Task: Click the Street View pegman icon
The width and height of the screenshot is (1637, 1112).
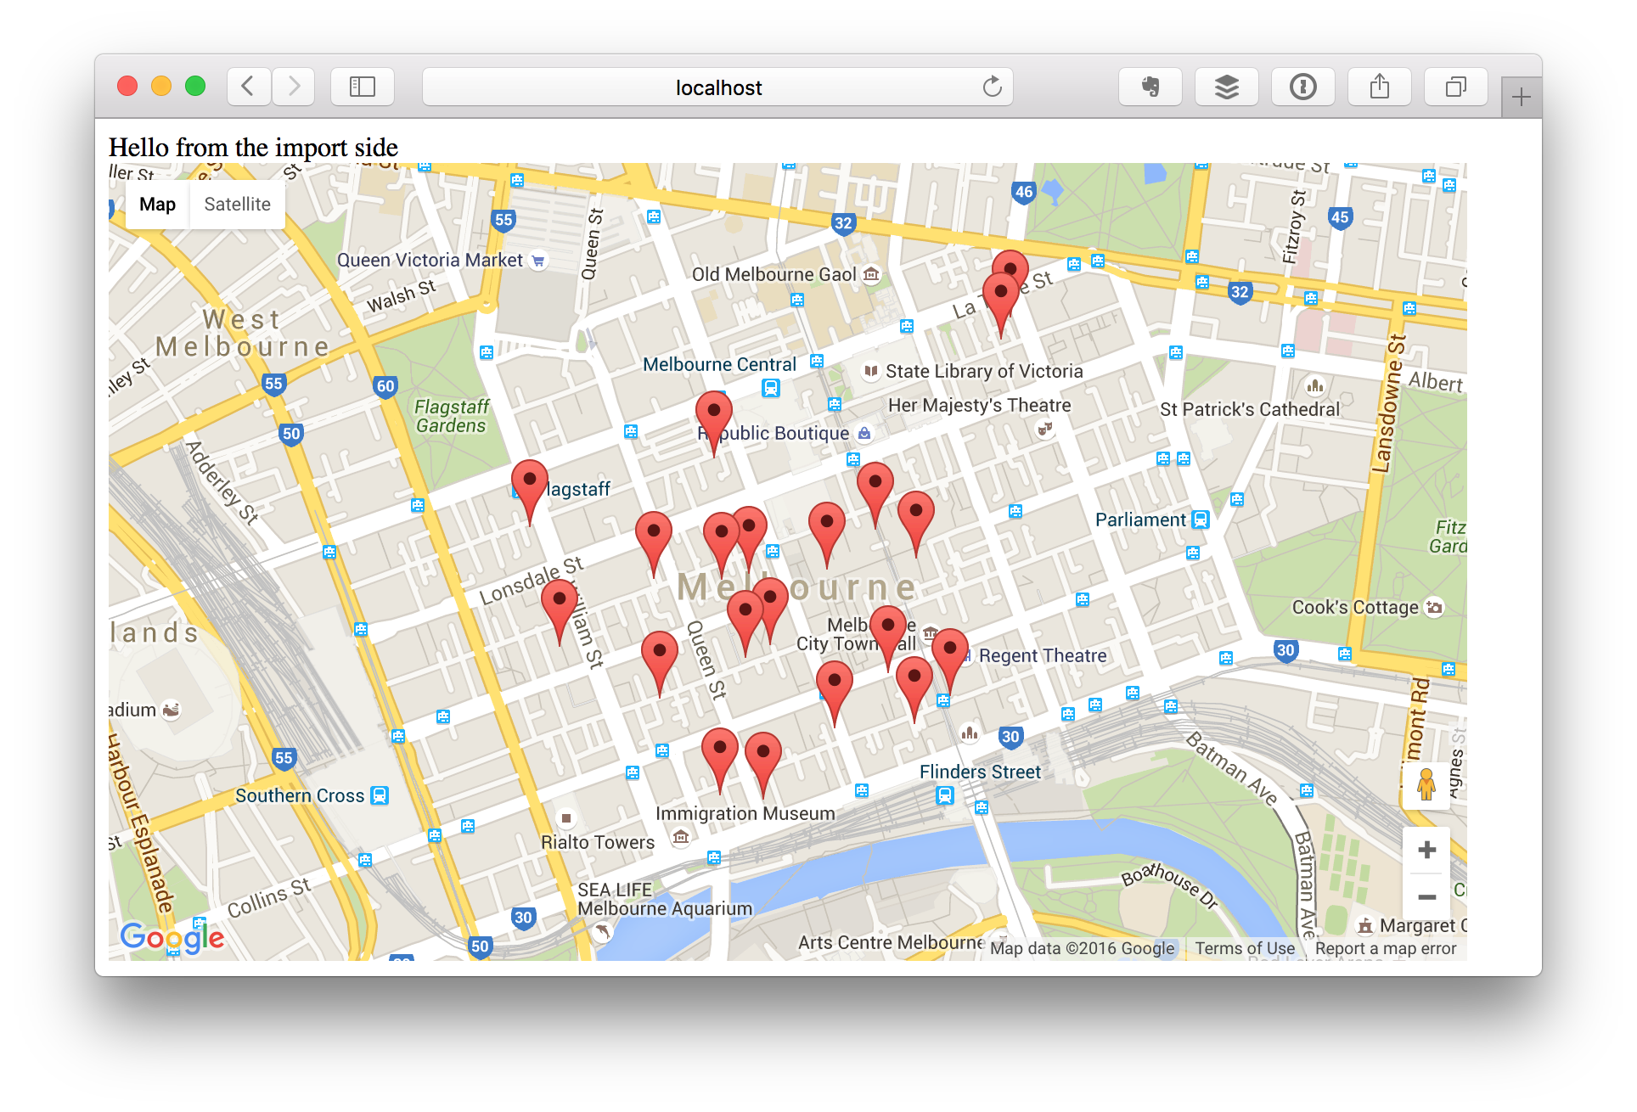Action: point(1426,784)
